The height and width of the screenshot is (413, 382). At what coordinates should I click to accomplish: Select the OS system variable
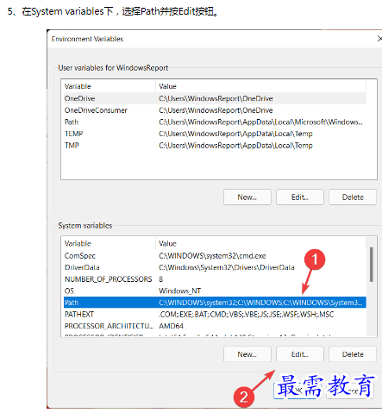[x=215, y=291]
